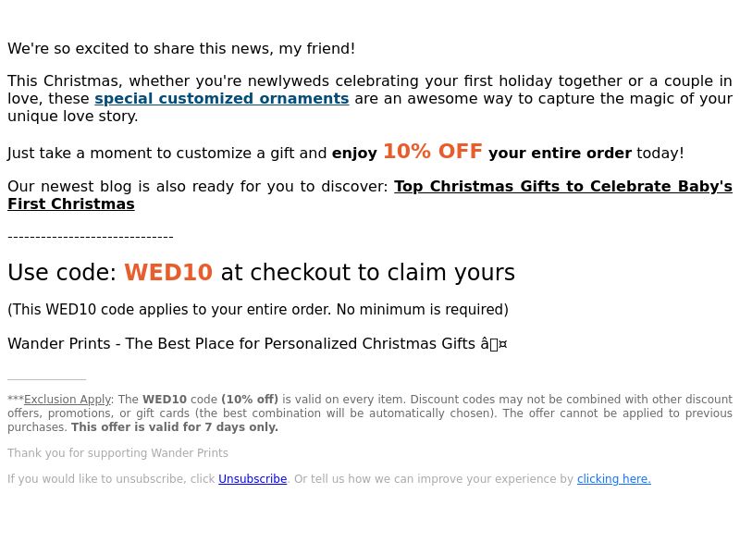Click the orange 10% OFF text

tap(433, 152)
